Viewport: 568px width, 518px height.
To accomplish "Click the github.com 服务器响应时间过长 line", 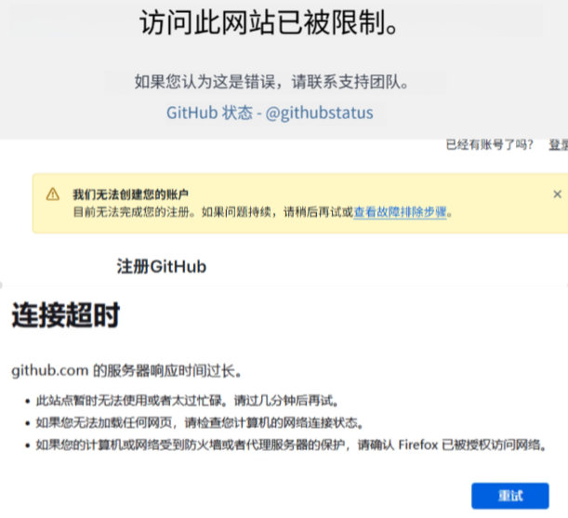I will pos(127,371).
